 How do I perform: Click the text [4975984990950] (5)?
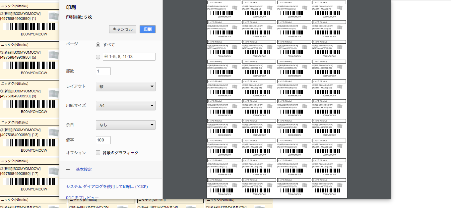tap(18, 57)
